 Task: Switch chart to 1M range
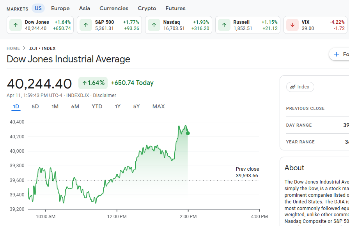[55, 106]
